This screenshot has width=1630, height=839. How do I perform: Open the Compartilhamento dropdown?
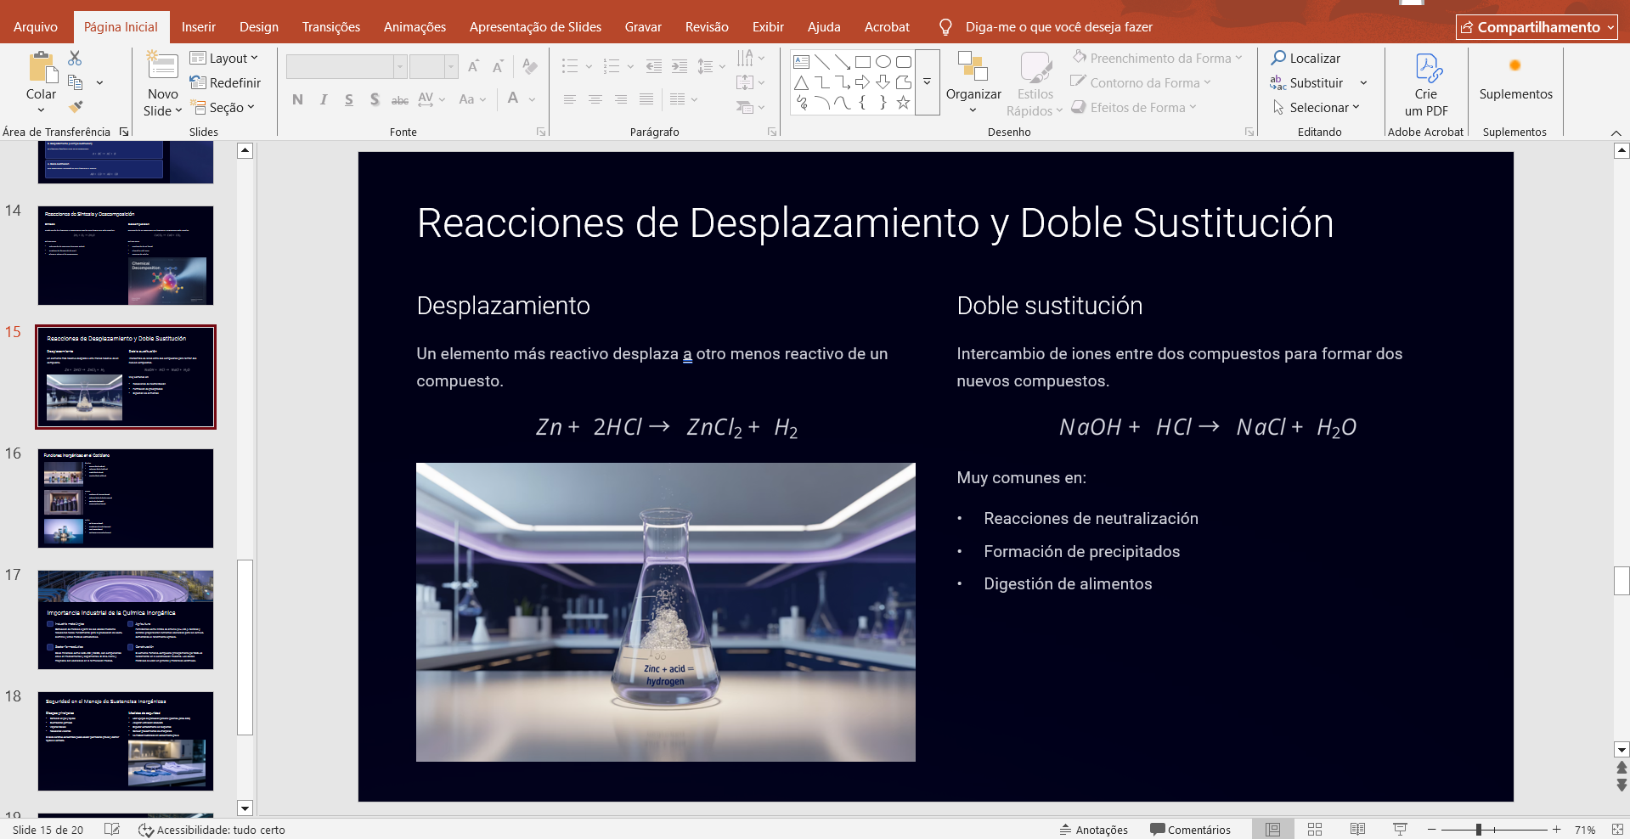point(1537,27)
